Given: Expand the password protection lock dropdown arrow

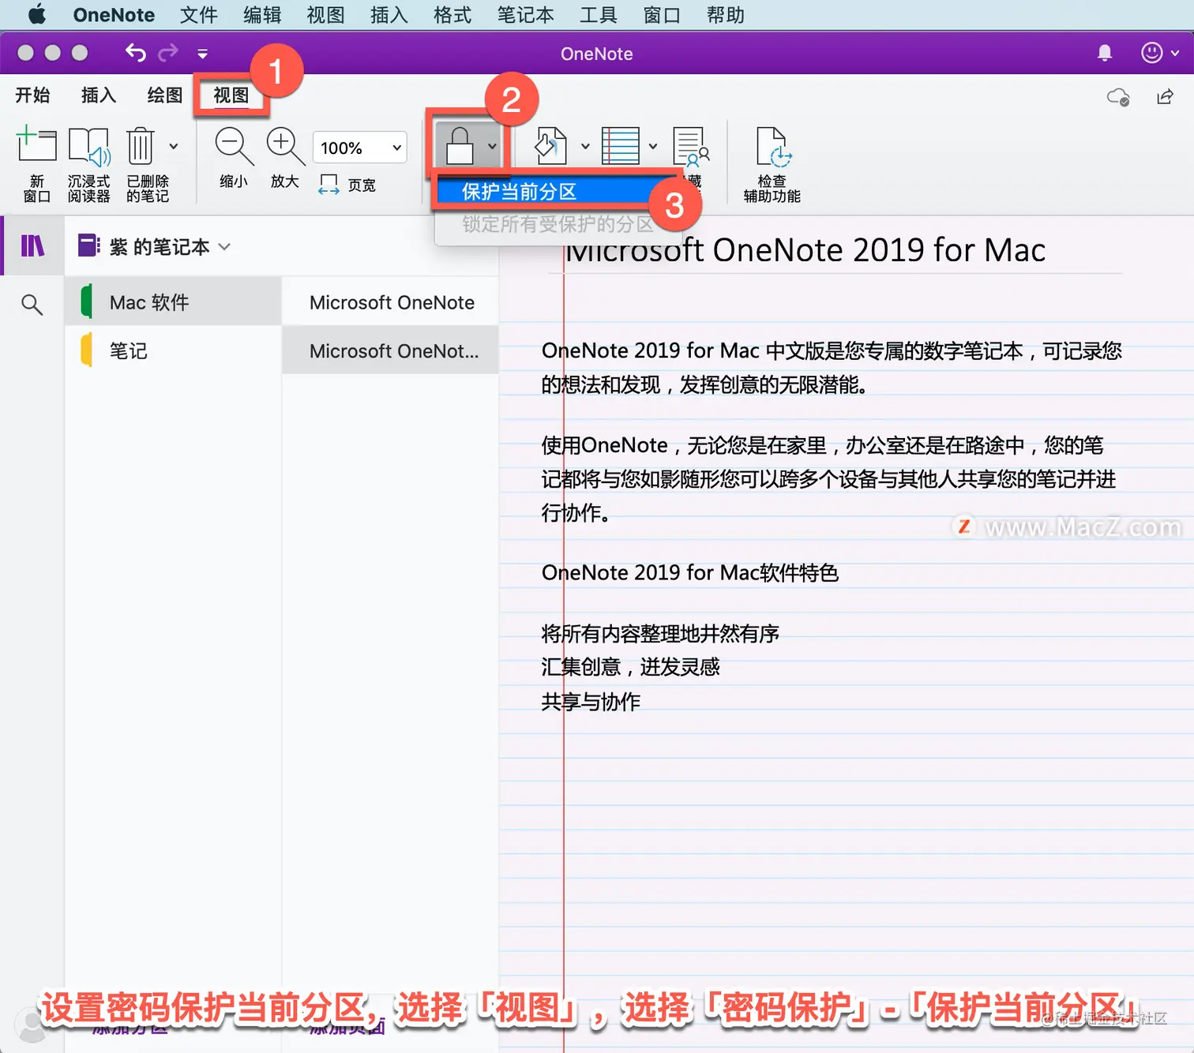Looking at the screenshot, I should [492, 146].
